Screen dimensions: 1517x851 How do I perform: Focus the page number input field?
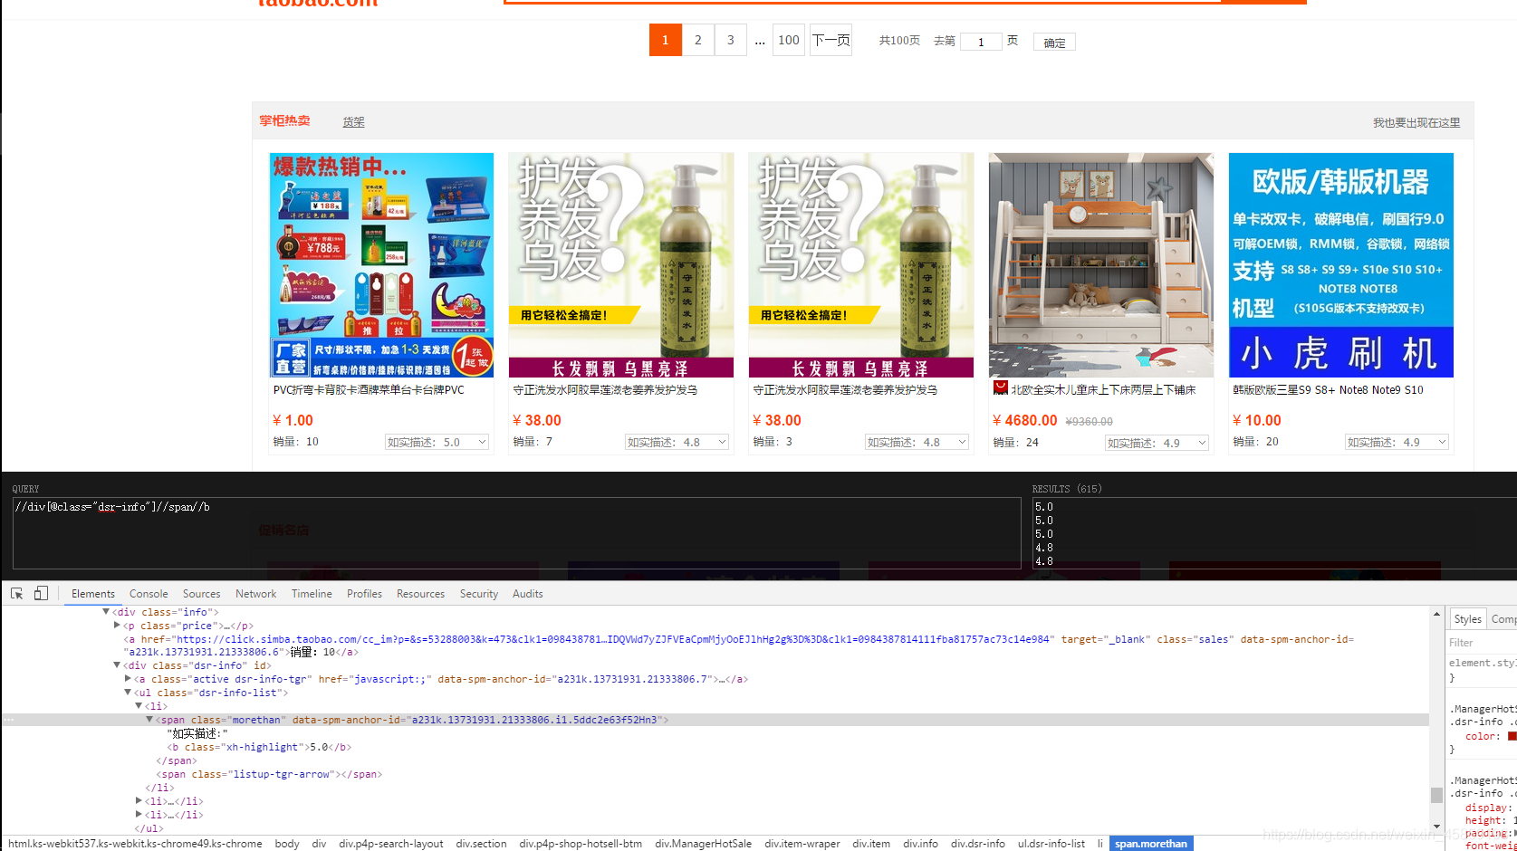pyautogui.click(x=981, y=42)
